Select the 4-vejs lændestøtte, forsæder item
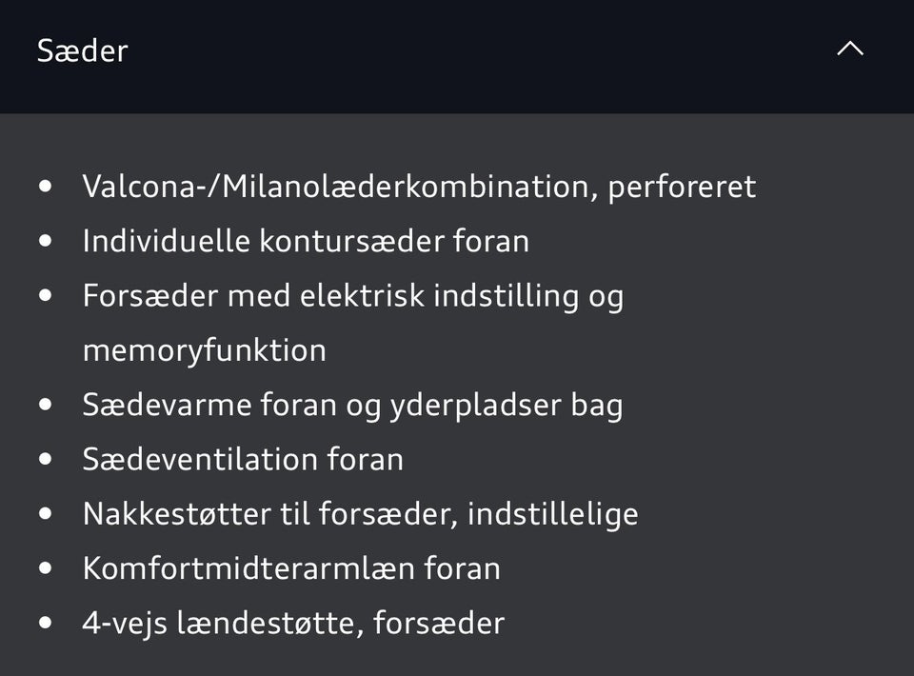 (293, 624)
